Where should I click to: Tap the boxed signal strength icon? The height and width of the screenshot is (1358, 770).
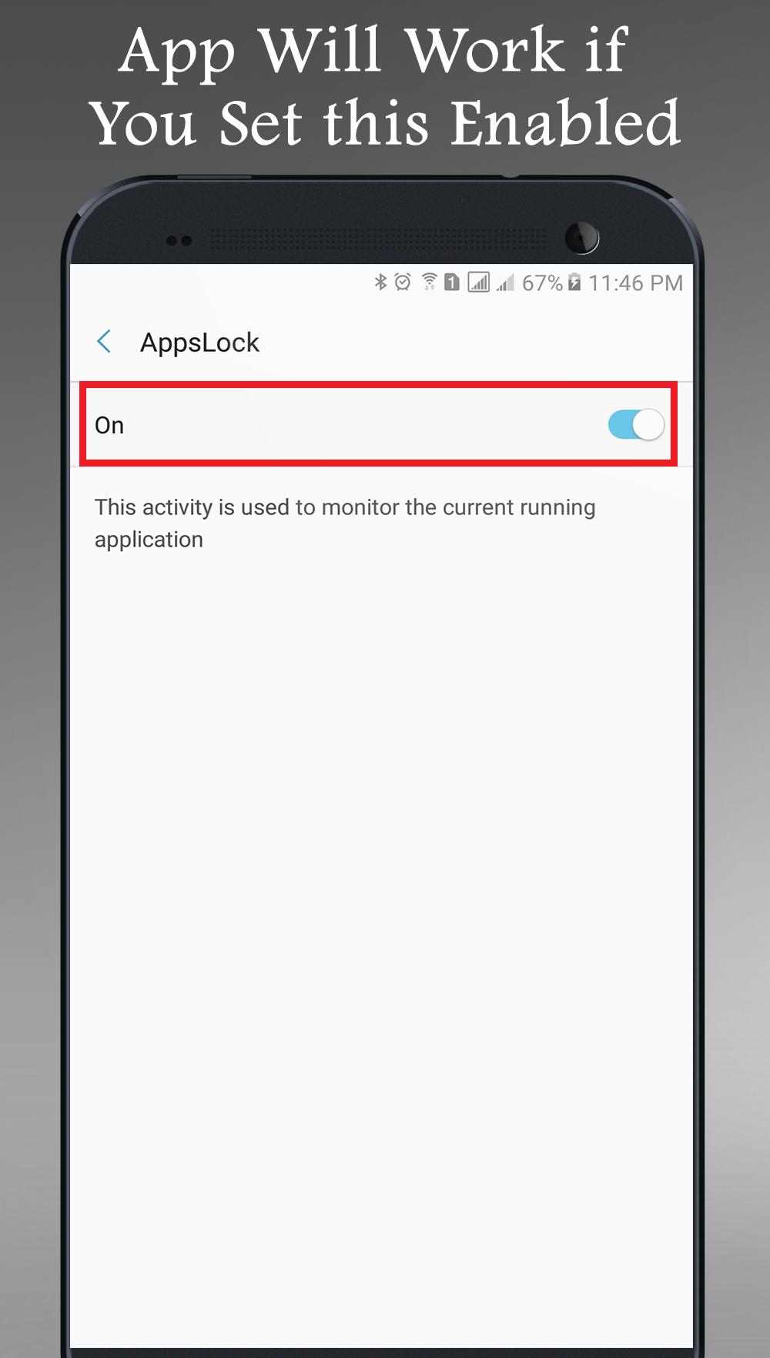[x=478, y=283]
